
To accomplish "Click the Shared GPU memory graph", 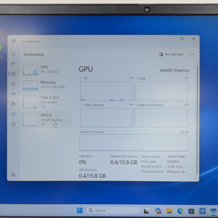I will point(134,143).
